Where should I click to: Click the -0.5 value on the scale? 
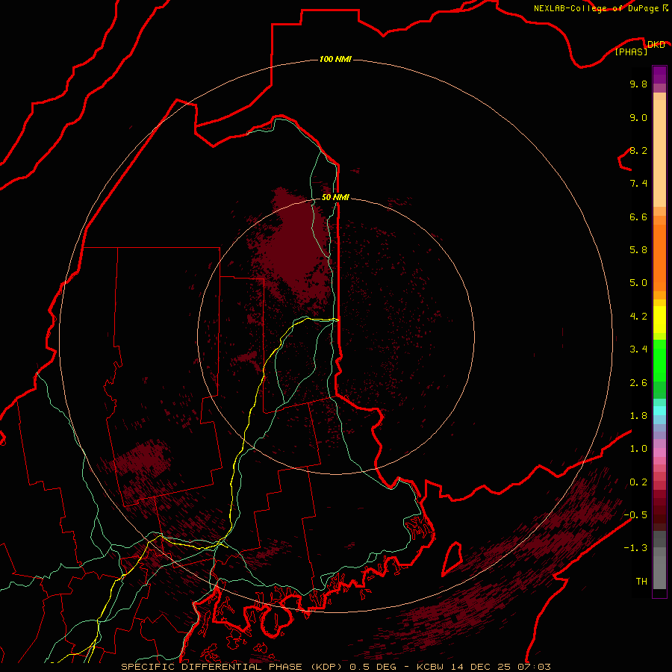[635, 515]
